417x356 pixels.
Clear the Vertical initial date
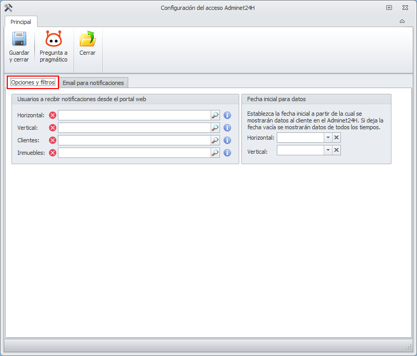click(x=336, y=150)
